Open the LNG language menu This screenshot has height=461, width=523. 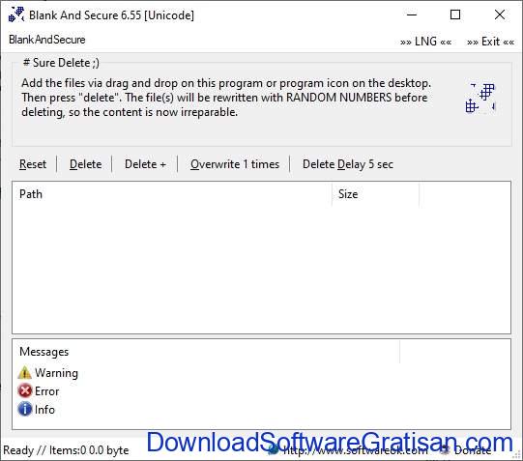tap(426, 42)
